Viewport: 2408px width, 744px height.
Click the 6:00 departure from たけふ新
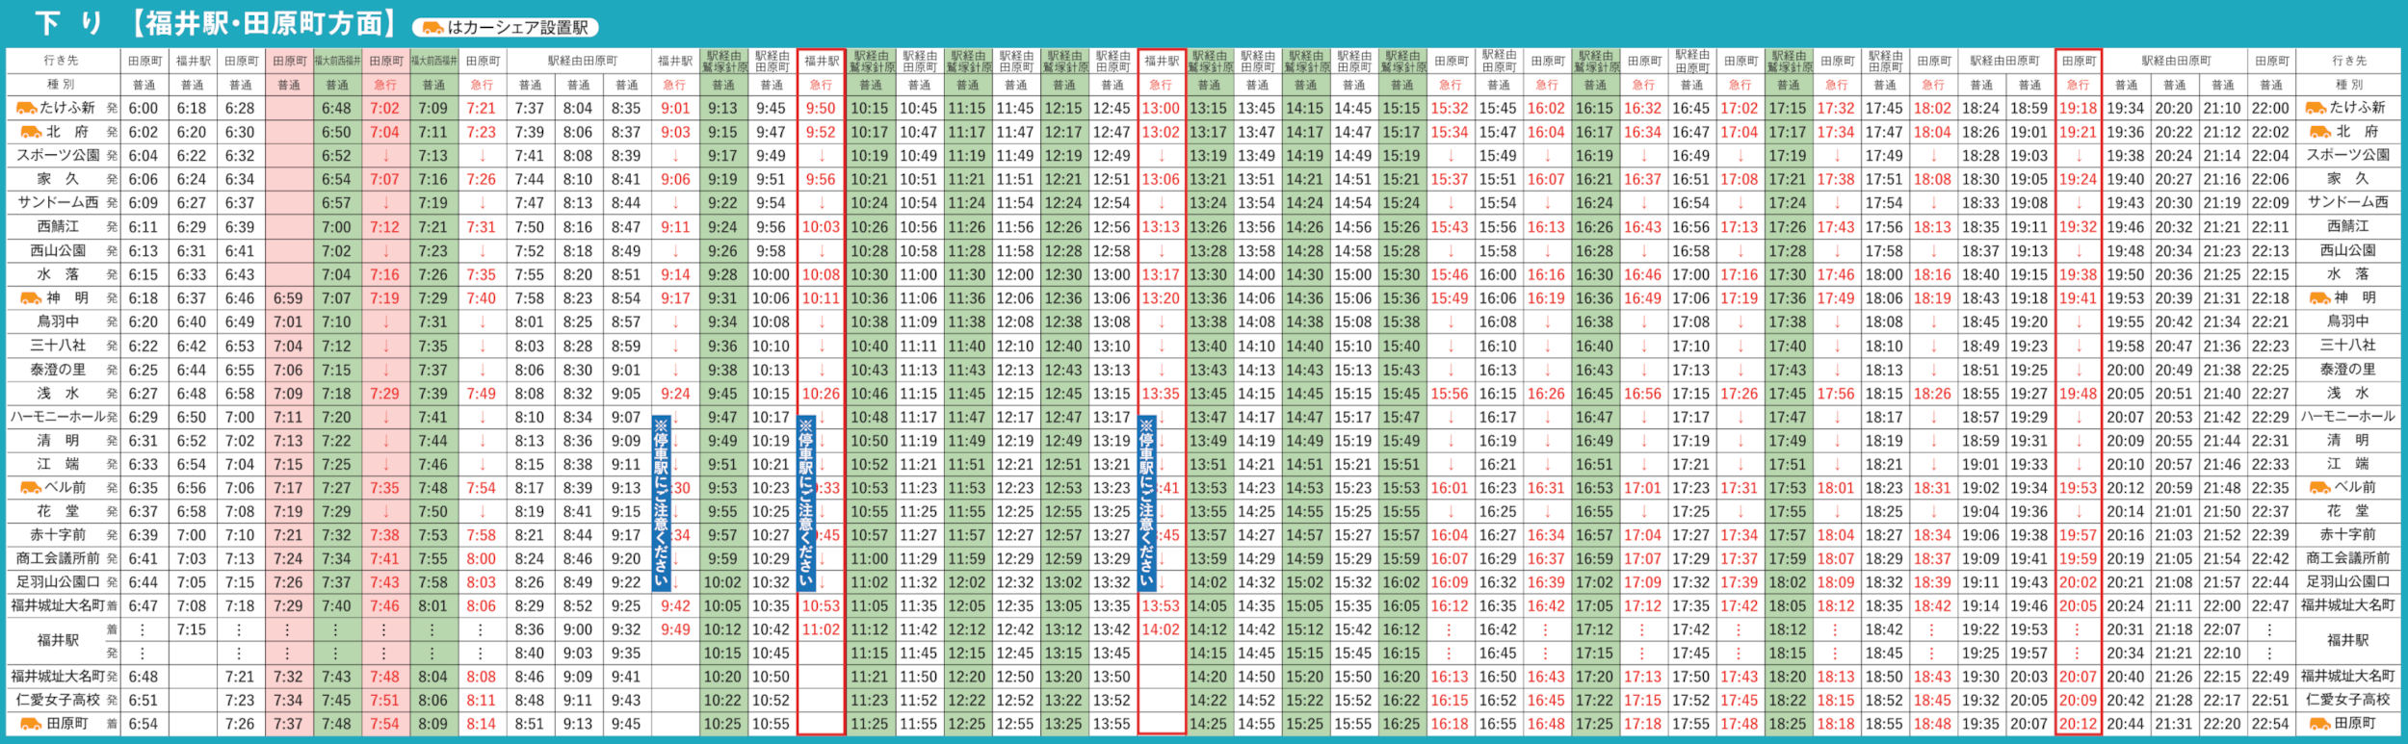click(x=144, y=109)
